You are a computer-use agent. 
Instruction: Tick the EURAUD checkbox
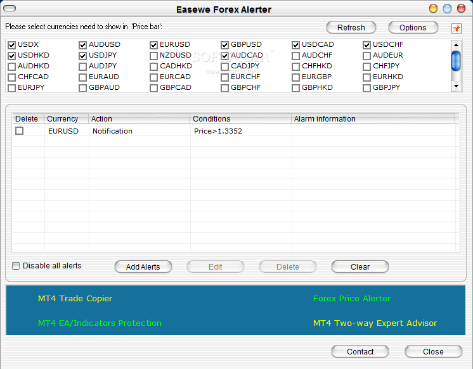(x=82, y=77)
